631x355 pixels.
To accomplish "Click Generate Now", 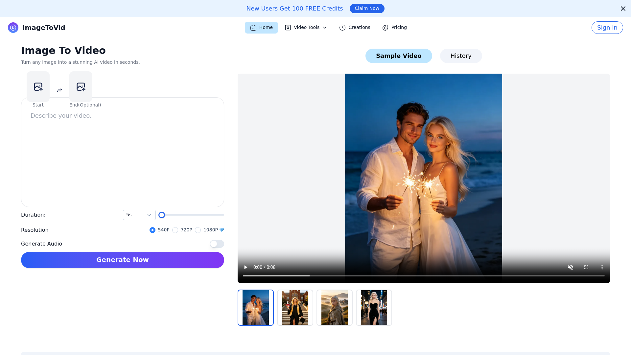I will tap(123, 260).
